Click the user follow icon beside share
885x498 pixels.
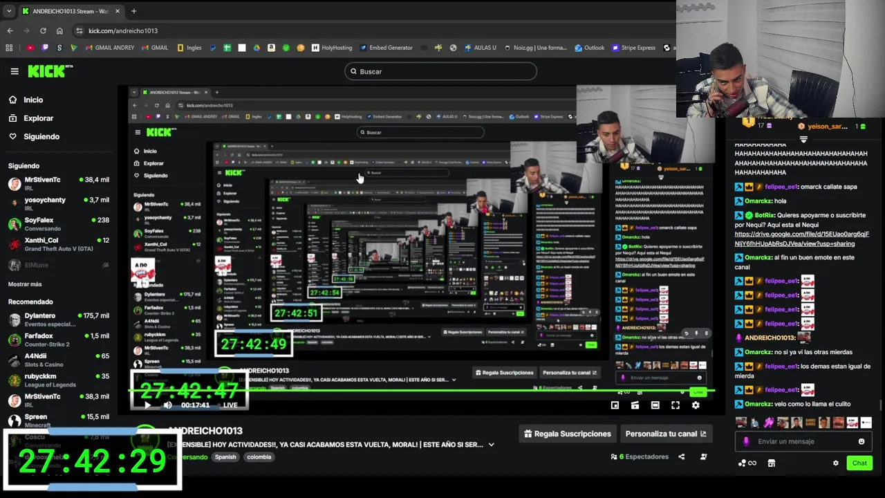point(703,456)
